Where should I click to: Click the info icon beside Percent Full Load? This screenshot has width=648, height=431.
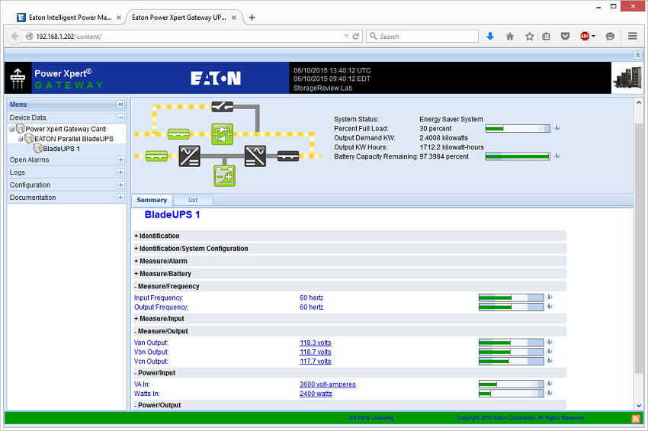557,128
